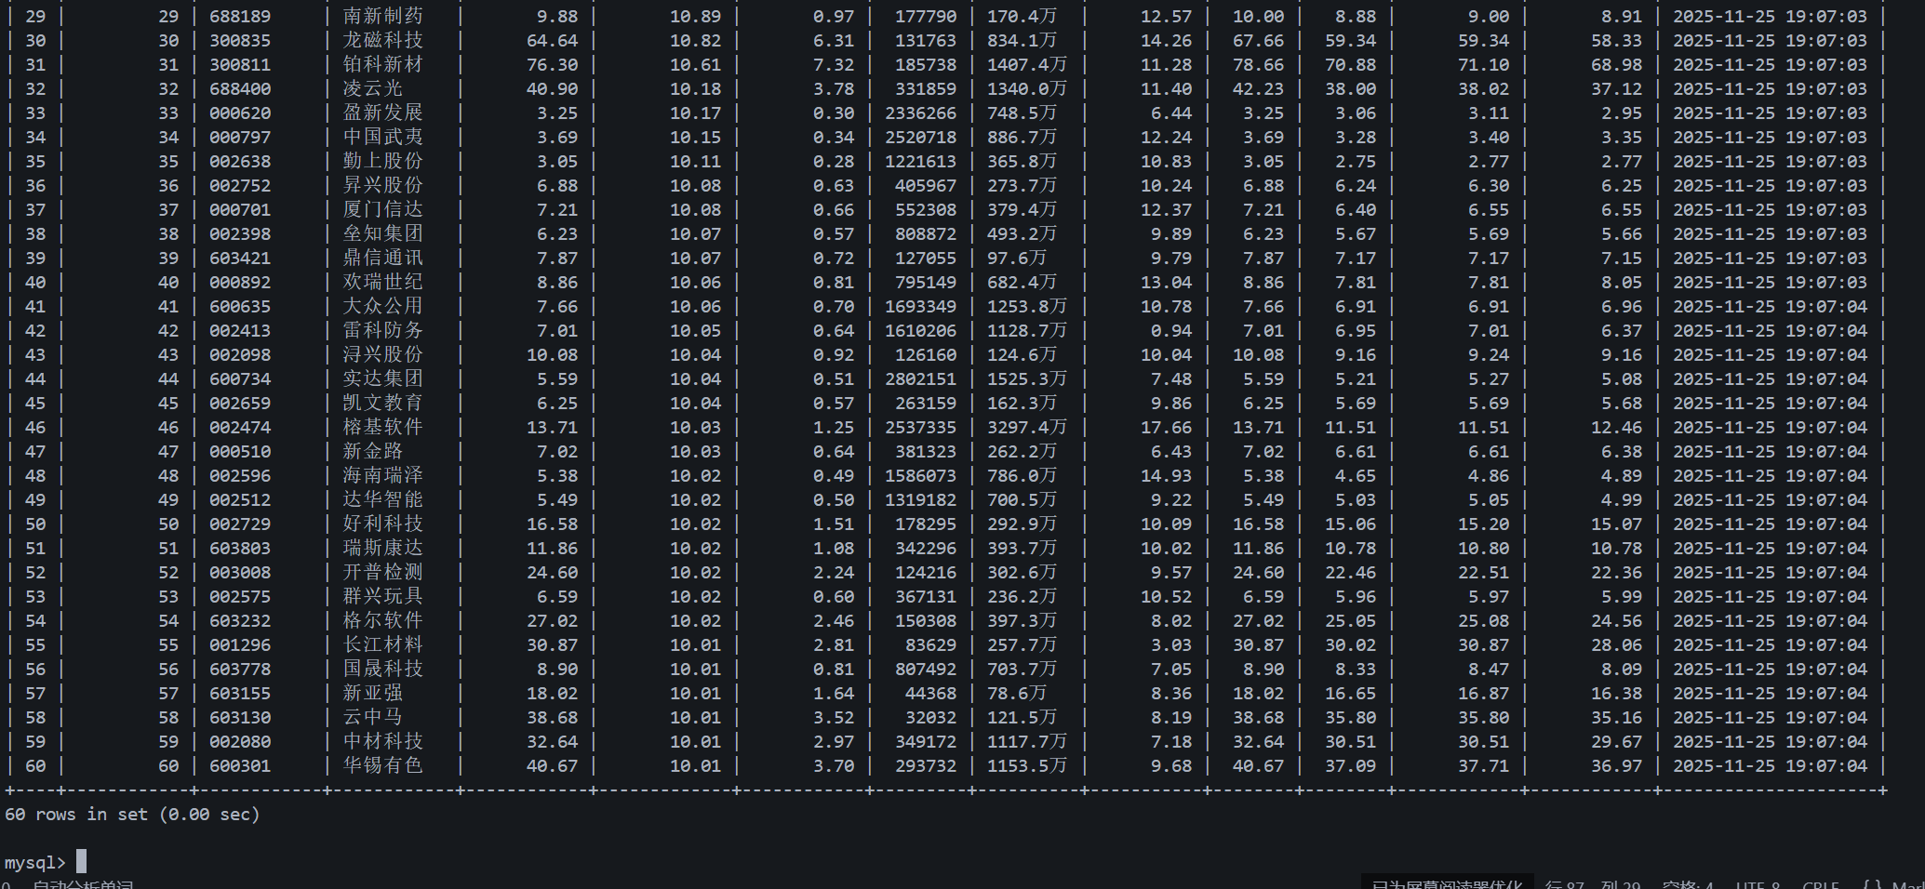Select the name 南新制药
Screen dimensions: 1925x889
(382, 17)
